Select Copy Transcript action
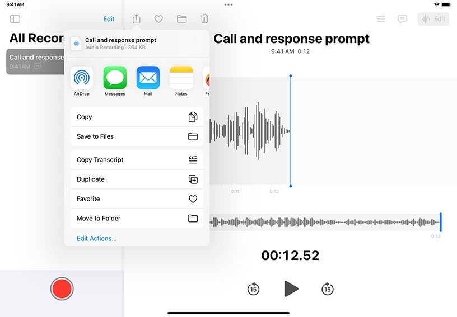 click(x=137, y=160)
